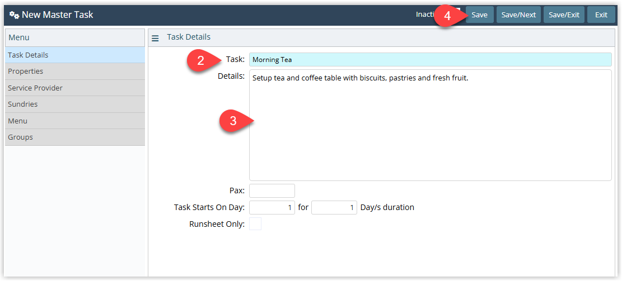The width and height of the screenshot is (622, 281).
Task: Click the Task Starts On Day field
Action: [x=272, y=207]
